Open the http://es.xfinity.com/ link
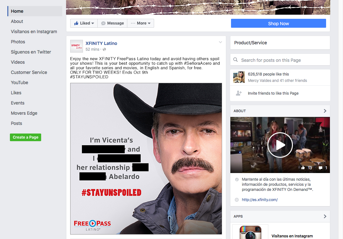Screen dimensions: 343x239 260,200
